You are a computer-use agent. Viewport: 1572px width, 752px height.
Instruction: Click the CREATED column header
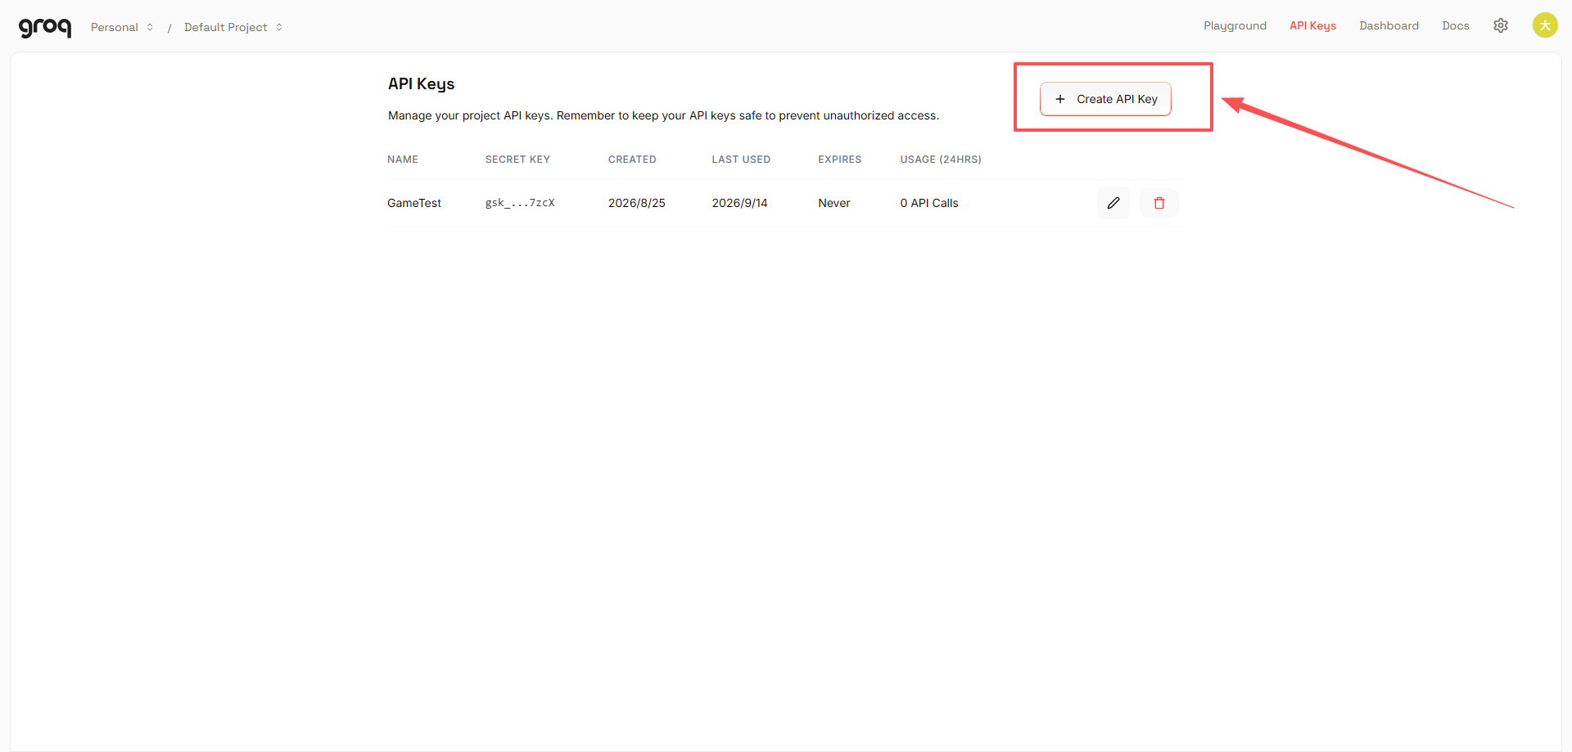pos(632,160)
